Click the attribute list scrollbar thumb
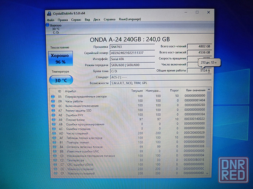253x189 pixels. point(208,119)
